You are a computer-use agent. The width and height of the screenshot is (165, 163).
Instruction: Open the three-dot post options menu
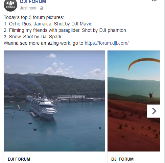click(x=154, y=1)
